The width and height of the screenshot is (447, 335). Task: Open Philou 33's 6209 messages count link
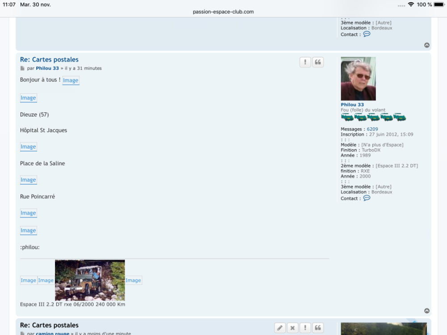pos(372,129)
